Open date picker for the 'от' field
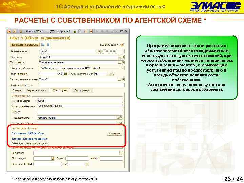244x183 pixels. 87,164
